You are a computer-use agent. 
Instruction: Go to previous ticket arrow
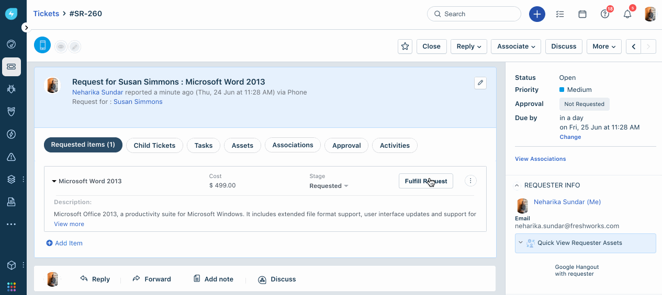pyautogui.click(x=634, y=46)
